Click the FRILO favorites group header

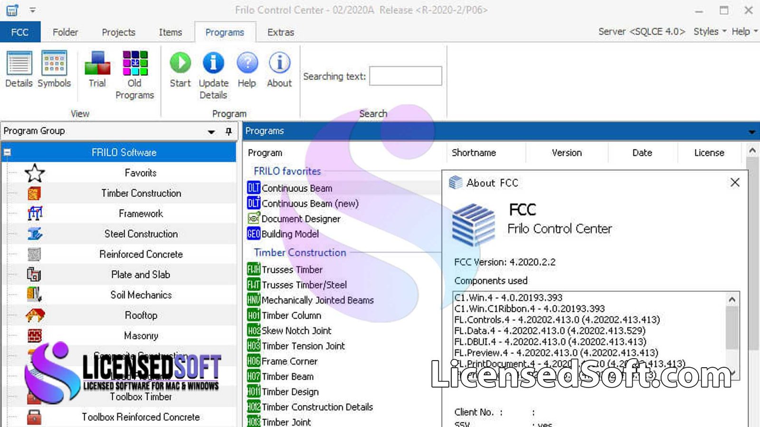287,171
